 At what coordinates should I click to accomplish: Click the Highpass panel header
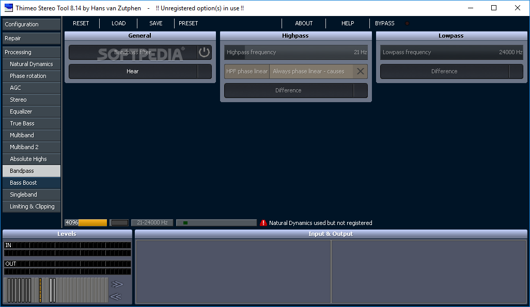[296, 36]
